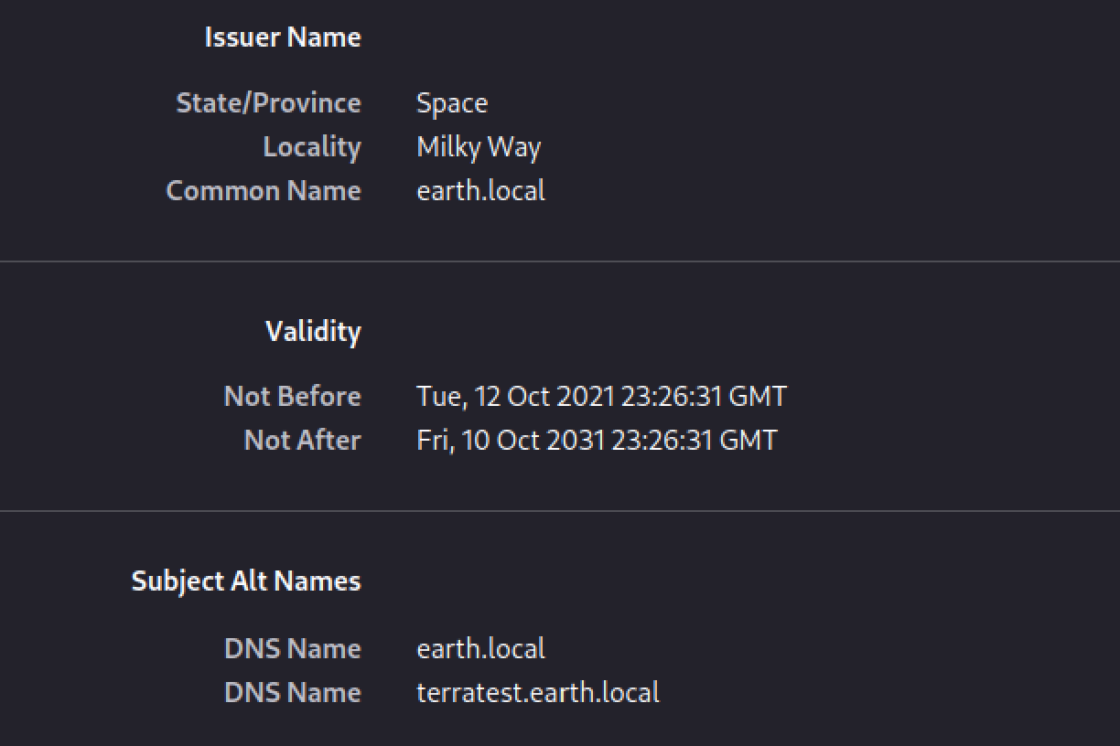
Task: Click the Validity section heading
Action: 313,331
